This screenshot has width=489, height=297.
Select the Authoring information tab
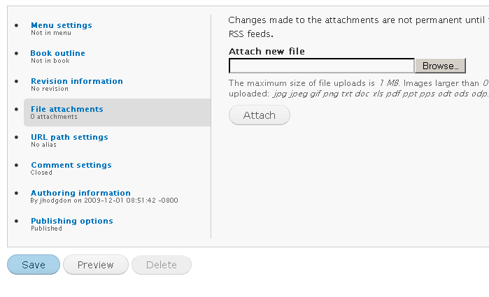pos(80,193)
